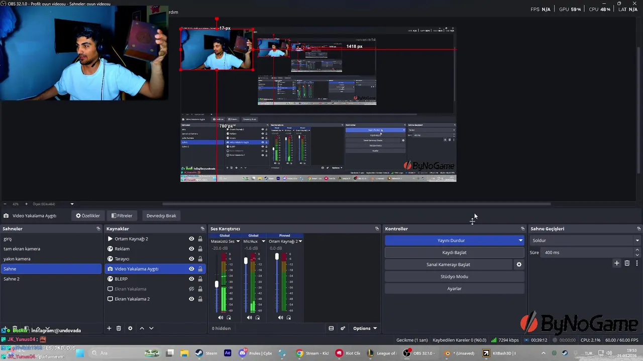The height and width of the screenshot is (361, 643).
Task: Hide the Video Yakalama Aygıtı source
Action: 191,269
